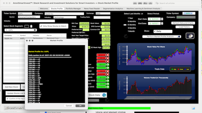This screenshot has width=202, height=113.
Task: Click green up arrow beside $83.57
Action: pyautogui.click(x=108, y=65)
